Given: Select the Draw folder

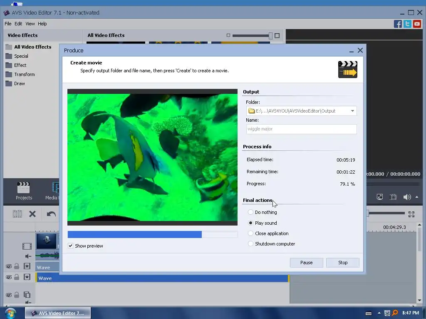Looking at the screenshot, I should pos(15,83).
